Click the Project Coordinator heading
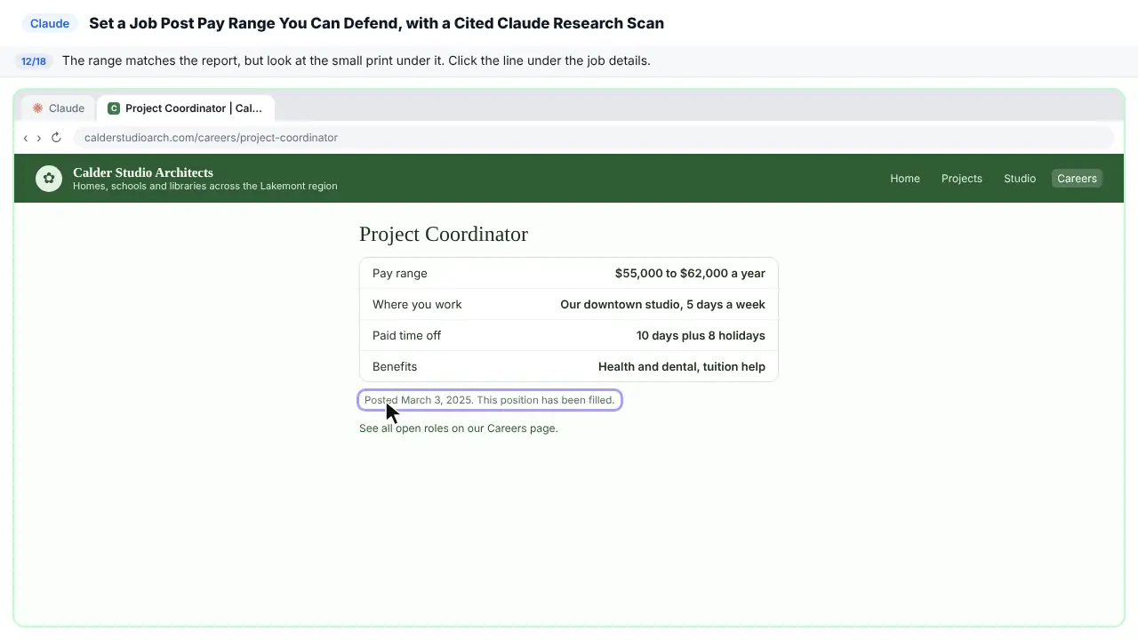This screenshot has width=1138, height=640. coord(444,234)
